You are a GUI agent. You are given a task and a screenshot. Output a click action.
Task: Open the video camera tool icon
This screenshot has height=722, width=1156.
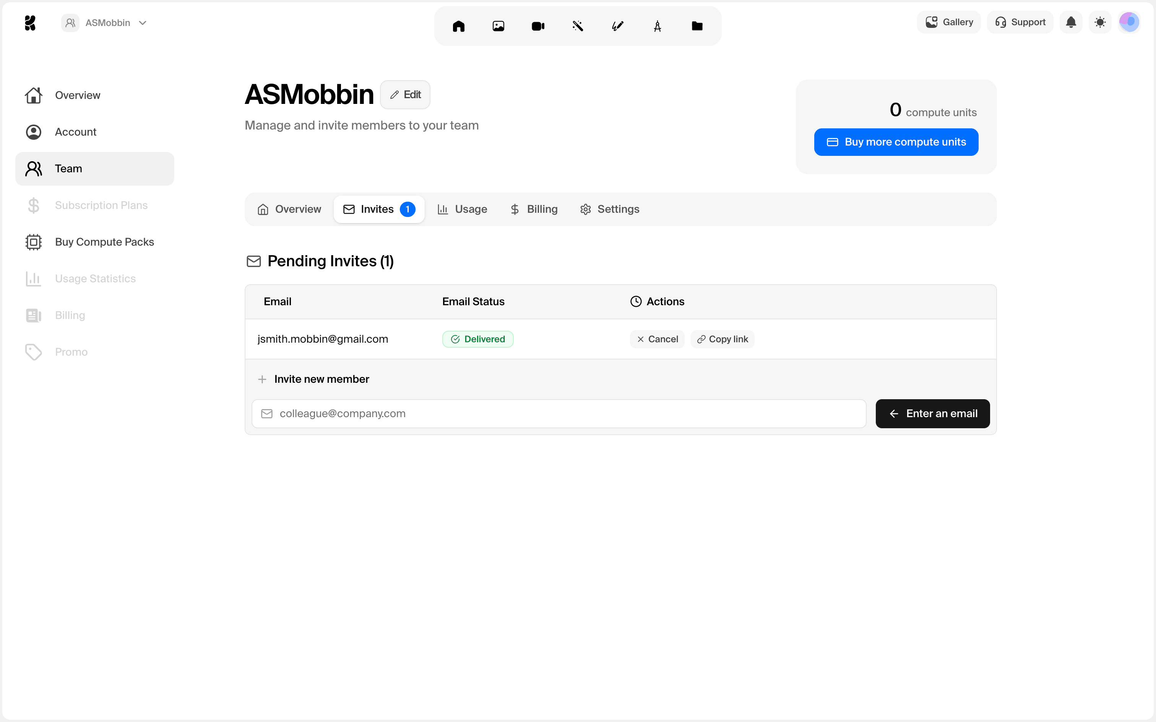pos(538,26)
